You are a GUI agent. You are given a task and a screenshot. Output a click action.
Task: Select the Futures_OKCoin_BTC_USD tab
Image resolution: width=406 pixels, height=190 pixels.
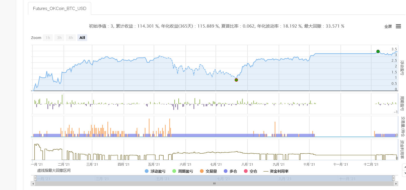tap(59, 9)
